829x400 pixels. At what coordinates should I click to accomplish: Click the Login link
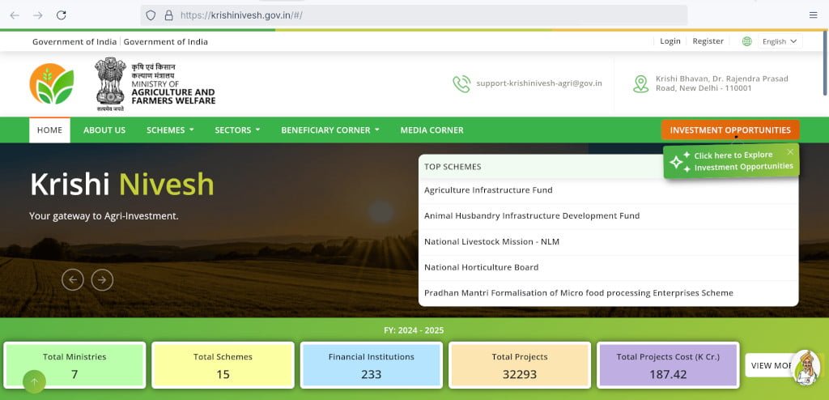pos(670,41)
